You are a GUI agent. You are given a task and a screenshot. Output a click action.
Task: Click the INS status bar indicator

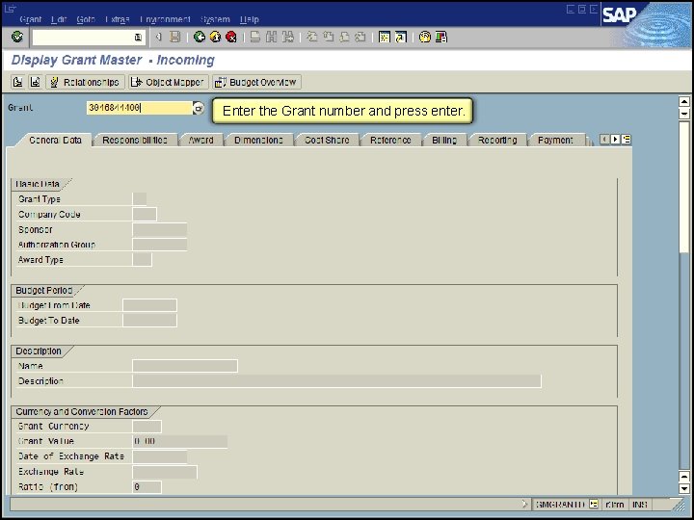(x=640, y=504)
